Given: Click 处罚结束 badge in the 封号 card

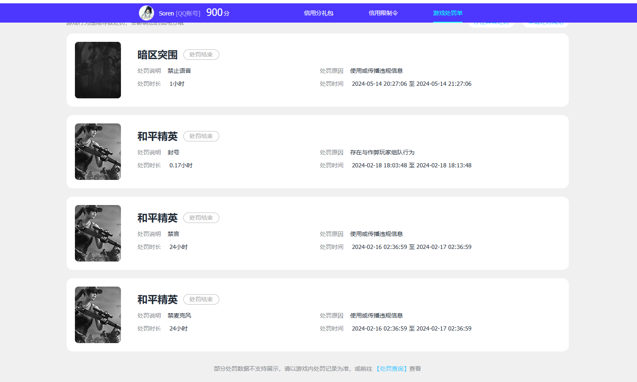Looking at the screenshot, I should coord(201,136).
